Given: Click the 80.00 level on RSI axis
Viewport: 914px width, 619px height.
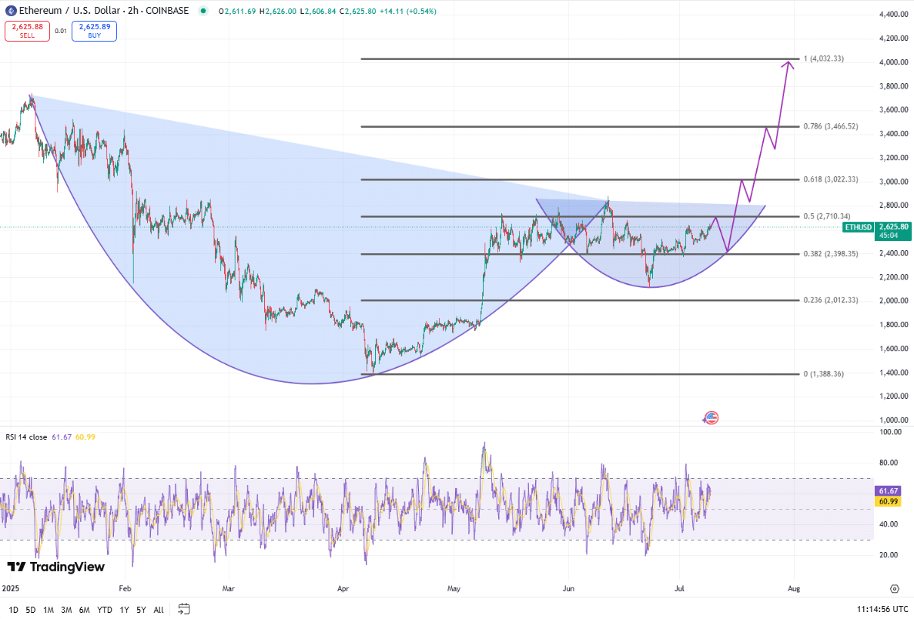Looking at the screenshot, I should pyautogui.click(x=889, y=463).
